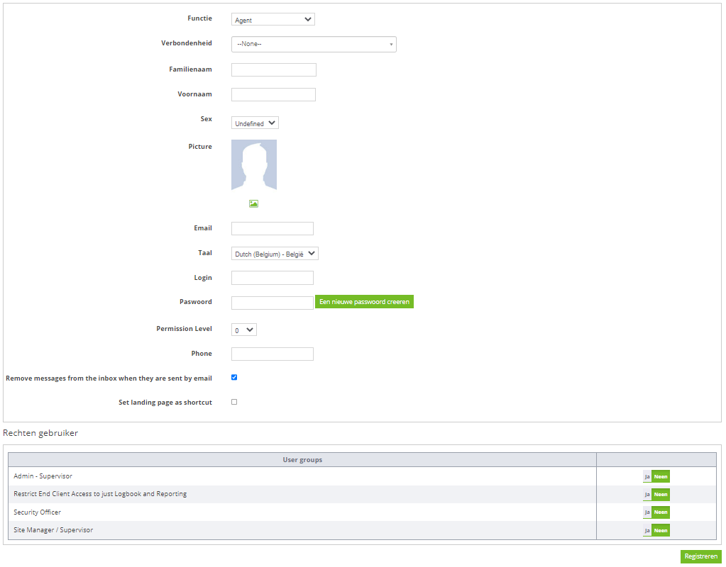Image resolution: width=726 pixels, height=567 pixels.
Task: Click the profile picture placeholder
Action: pyautogui.click(x=254, y=164)
